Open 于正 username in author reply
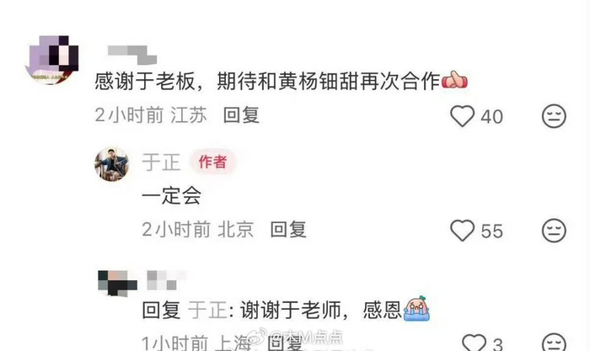590x351 pixels. coord(161,162)
